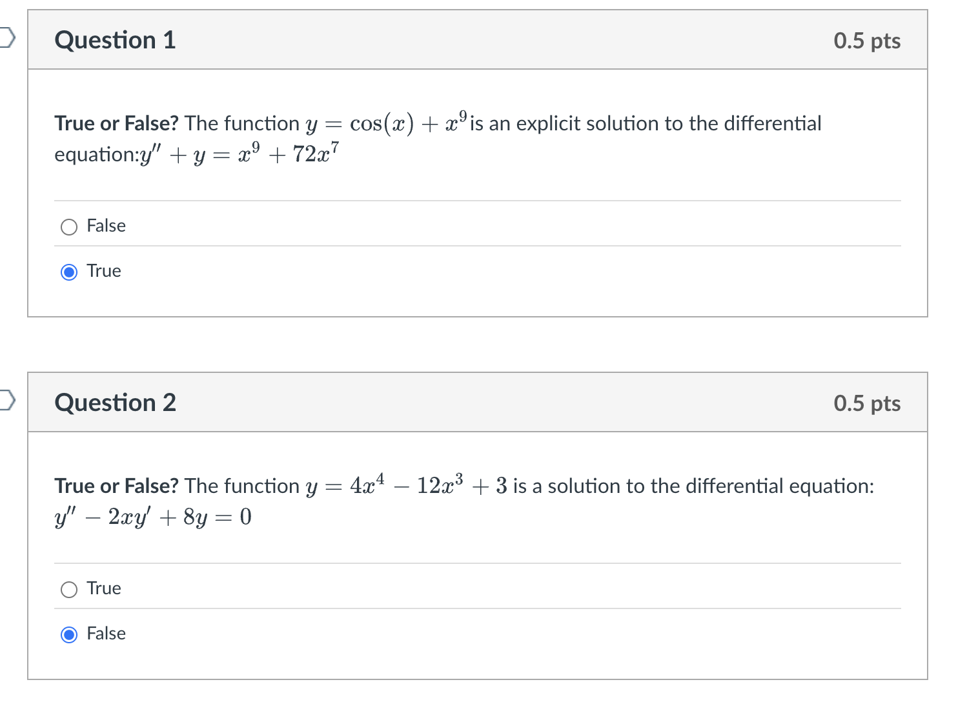The height and width of the screenshot is (702, 967).
Task: Click the 'True or False?' bold text in Question 1
Action: [115, 123]
